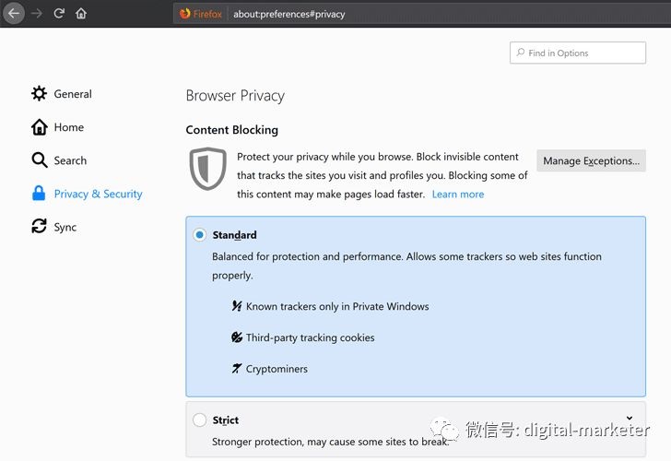Click the General gear icon
Viewport: 671px width, 461px height.
pyautogui.click(x=39, y=94)
